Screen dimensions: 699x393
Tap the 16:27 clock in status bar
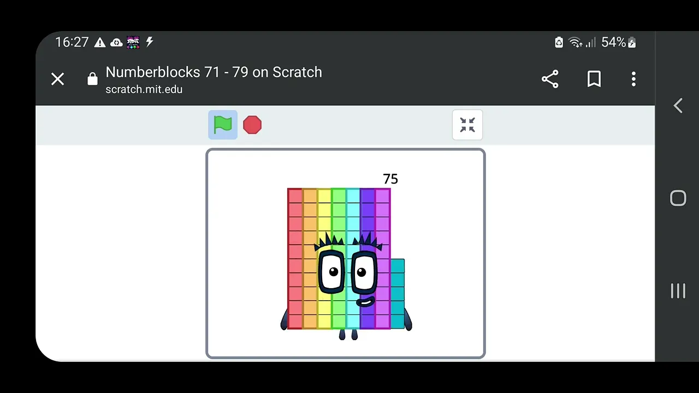[x=72, y=43]
